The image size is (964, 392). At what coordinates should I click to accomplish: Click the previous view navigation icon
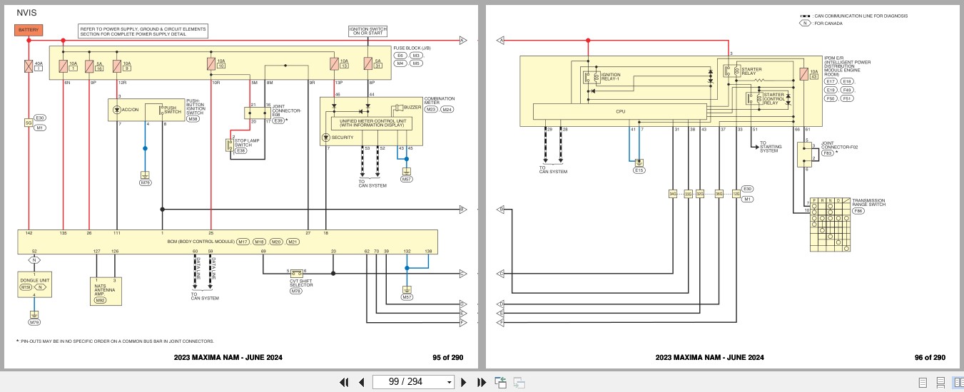[x=501, y=382]
